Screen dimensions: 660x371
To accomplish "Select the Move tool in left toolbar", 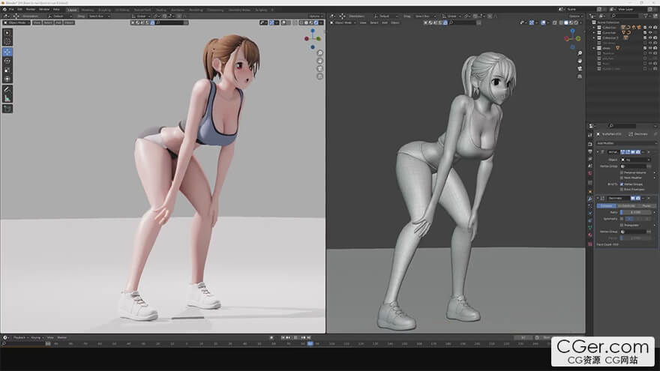I will click(7, 52).
